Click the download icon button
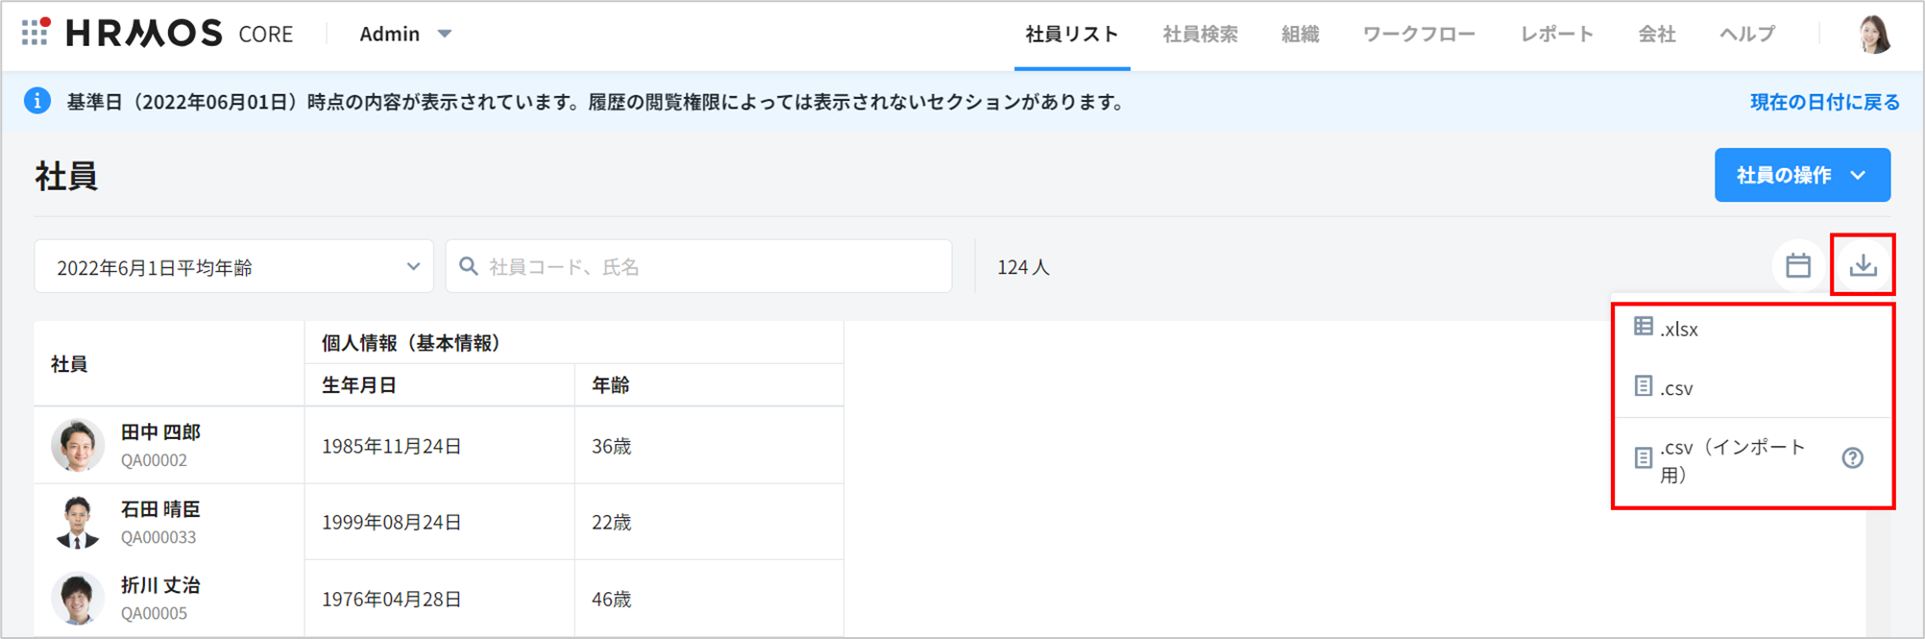The width and height of the screenshot is (1925, 639). [1863, 265]
